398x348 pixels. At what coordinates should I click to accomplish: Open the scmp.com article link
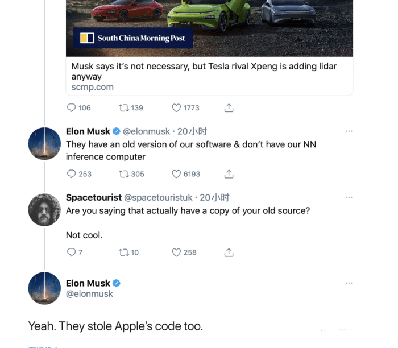pyautogui.click(x=93, y=88)
